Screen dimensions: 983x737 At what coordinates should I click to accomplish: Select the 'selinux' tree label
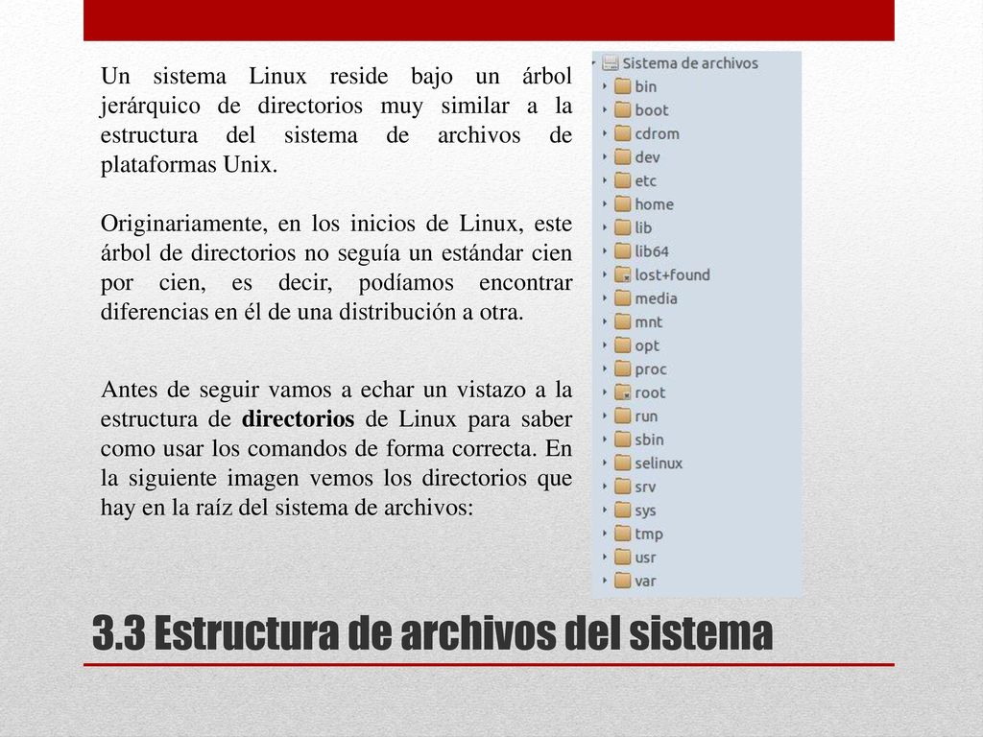(x=659, y=464)
